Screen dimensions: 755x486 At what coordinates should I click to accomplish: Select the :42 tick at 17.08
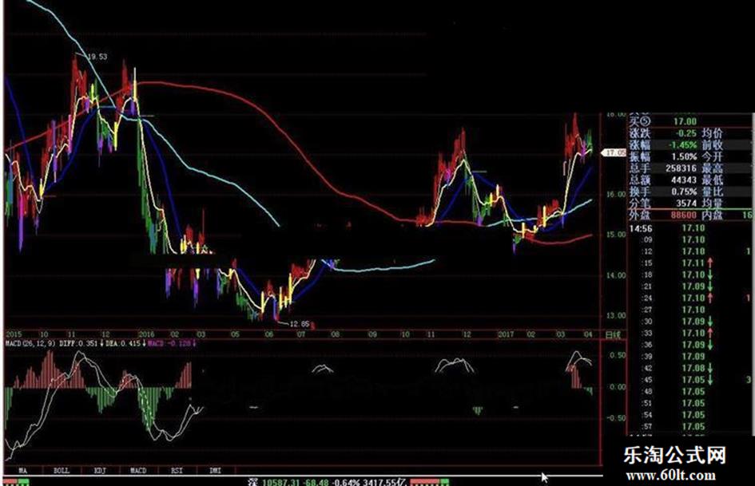(690, 368)
